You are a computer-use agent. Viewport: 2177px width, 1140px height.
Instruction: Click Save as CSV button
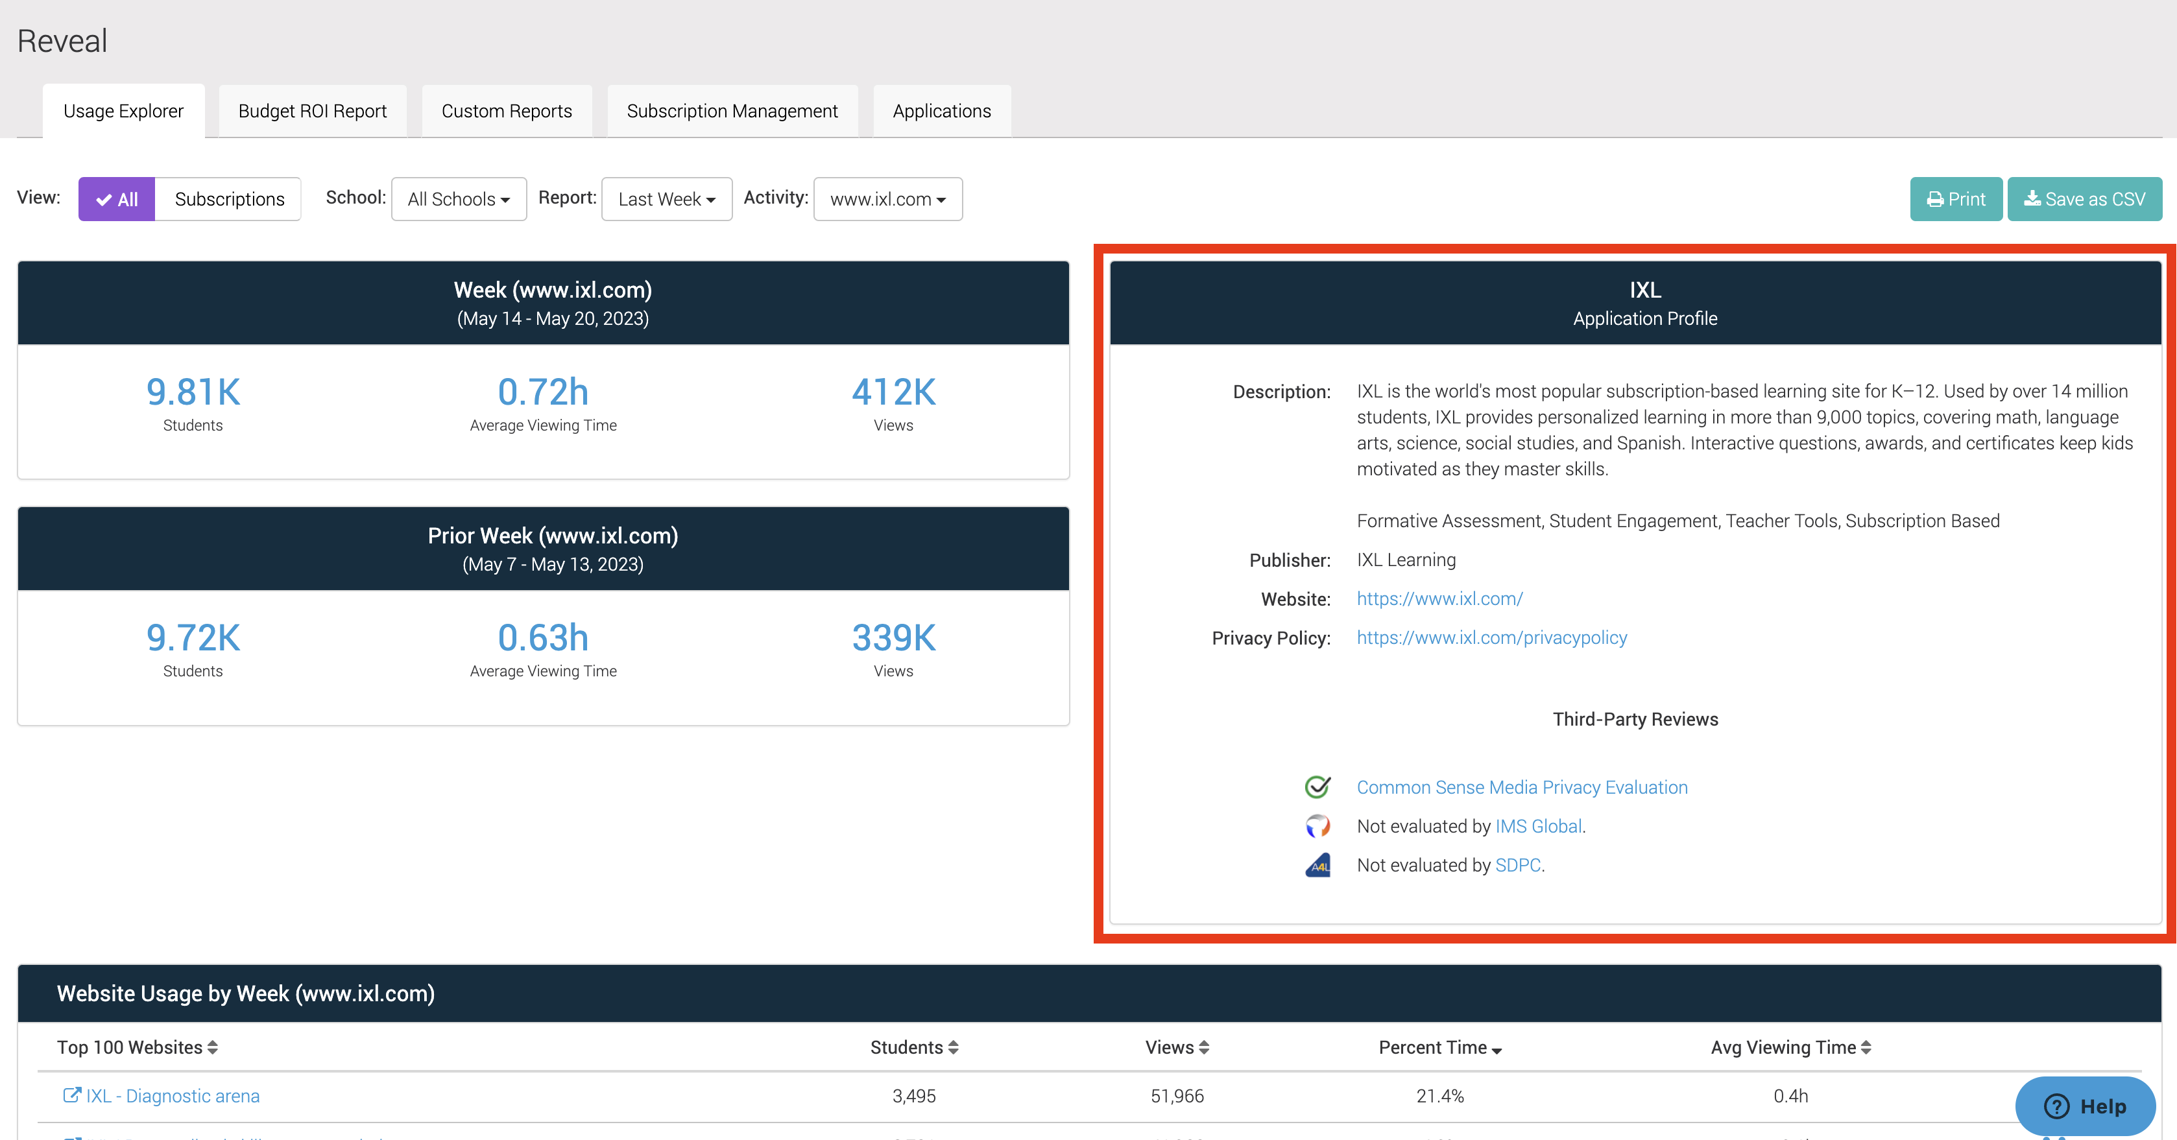(x=2084, y=200)
